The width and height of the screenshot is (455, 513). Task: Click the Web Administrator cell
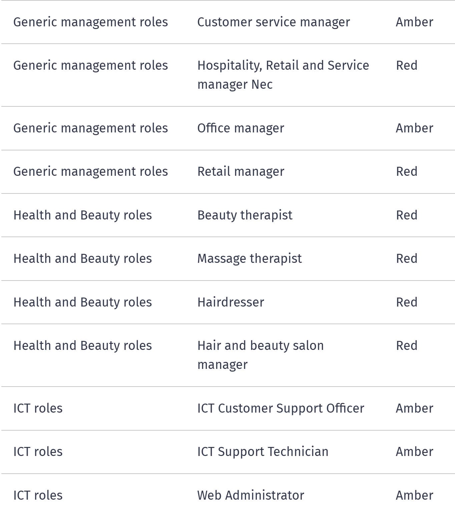(251, 495)
